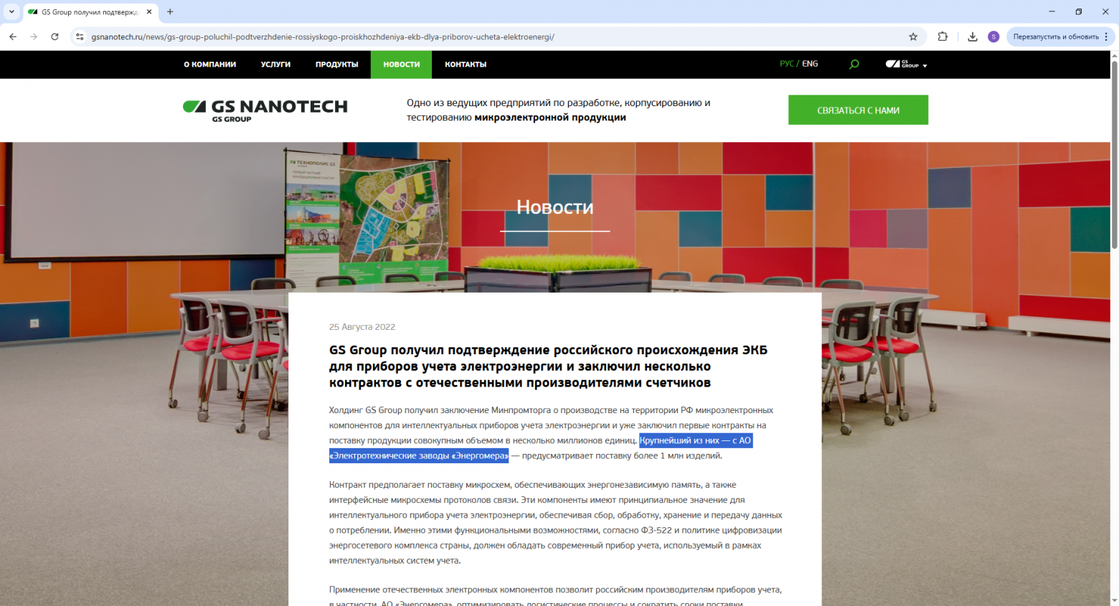Open the Chrome extensions puzzle icon
The image size is (1119, 606).
tap(943, 36)
